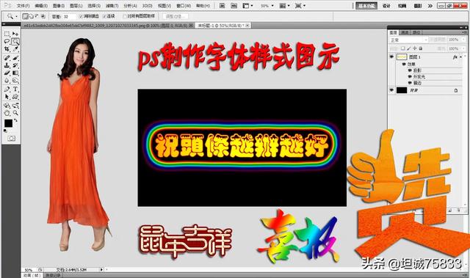The height and width of the screenshot is (278, 470).
Task: Choose Add to Selection mode icon
Action: [x=31, y=16]
